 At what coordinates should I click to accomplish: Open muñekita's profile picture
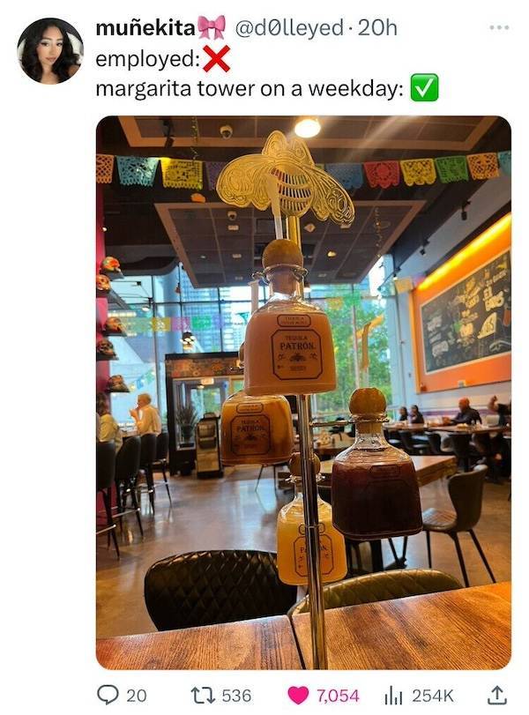[50, 51]
